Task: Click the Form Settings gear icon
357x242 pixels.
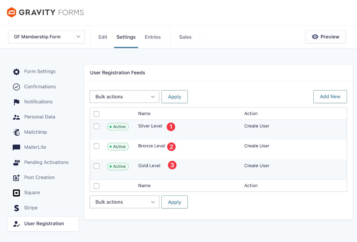Action: pyautogui.click(x=16, y=71)
